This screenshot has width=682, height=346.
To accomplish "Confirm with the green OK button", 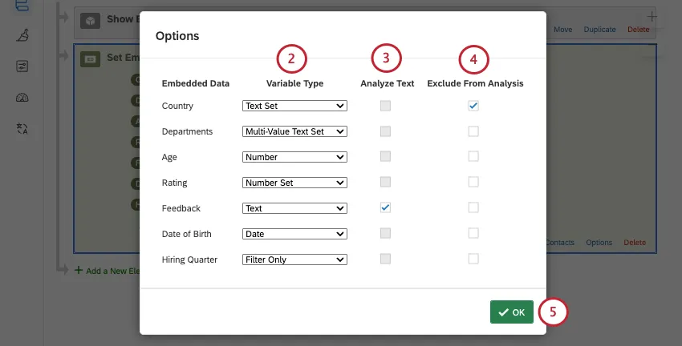I will click(x=512, y=312).
